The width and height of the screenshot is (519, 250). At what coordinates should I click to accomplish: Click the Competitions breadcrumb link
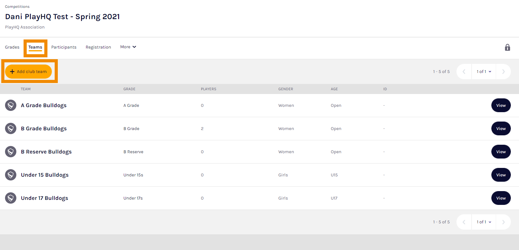click(x=17, y=7)
